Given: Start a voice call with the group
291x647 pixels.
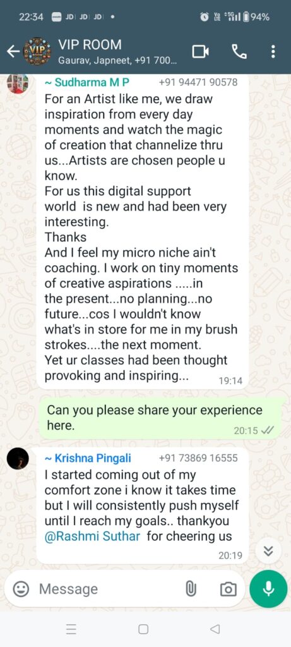Looking at the screenshot, I should pos(239,52).
